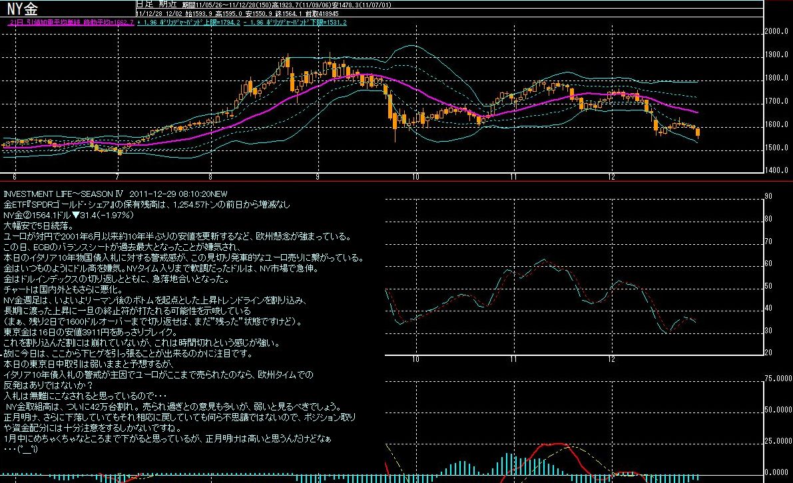Viewport: 793px width, 483px height.
Task: Click the 70 level on oscillator axis
Action: [x=768, y=241]
